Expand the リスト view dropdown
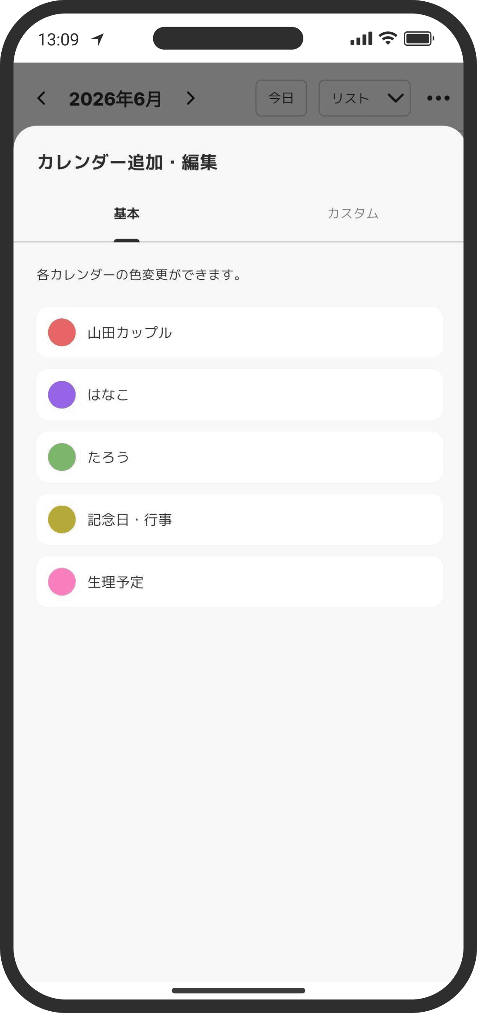 [x=365, y=98]
